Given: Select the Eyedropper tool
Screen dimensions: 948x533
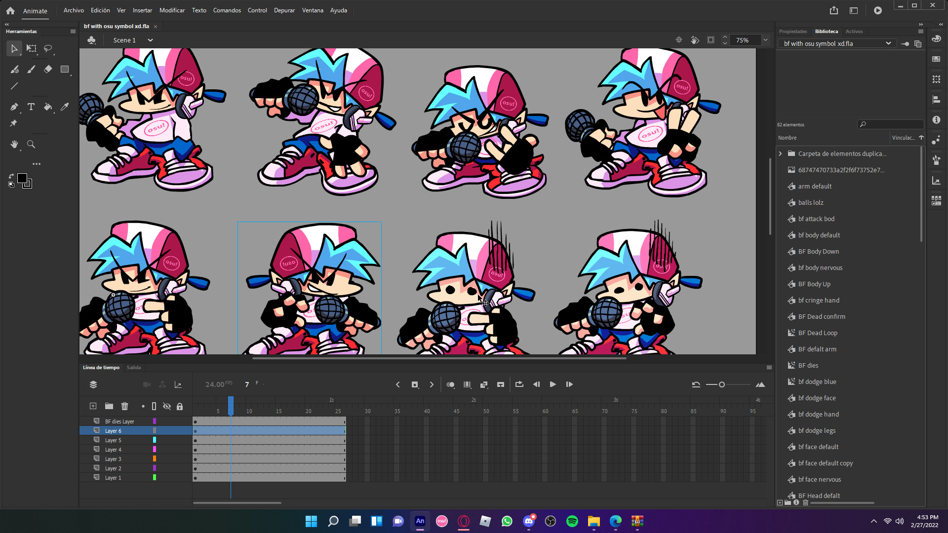Looking at the screenshot, I should coord(65,107).
